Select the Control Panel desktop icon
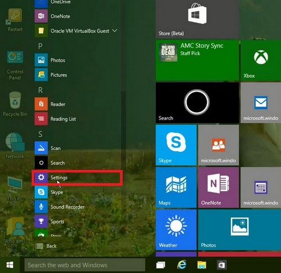 [x=15, y=66]
